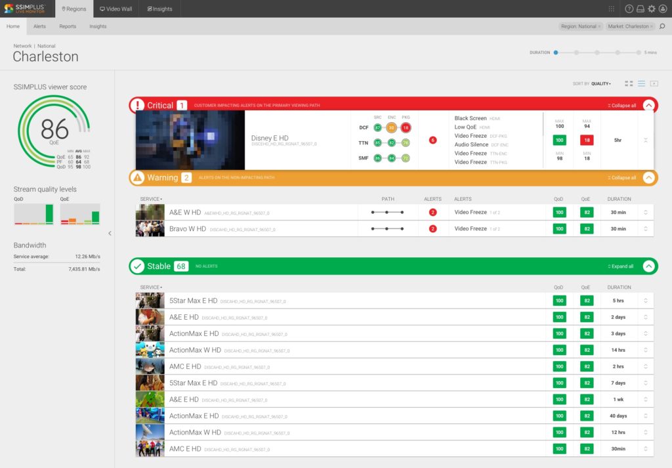
Task: Switch to the Video Wall tab
Action: click(x=117, y=9)
